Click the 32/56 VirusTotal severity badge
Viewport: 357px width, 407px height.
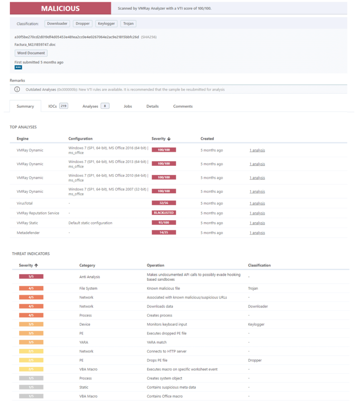click(165, 203)
